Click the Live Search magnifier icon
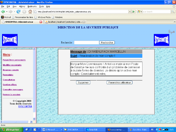 coord(173,12)
